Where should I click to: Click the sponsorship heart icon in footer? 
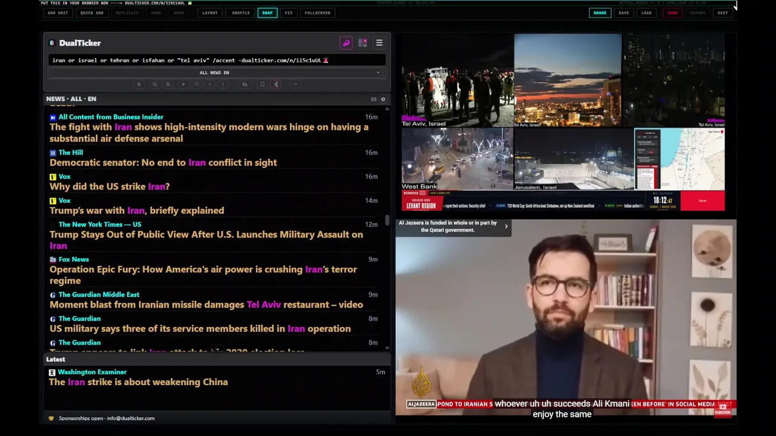coord(51,418)
